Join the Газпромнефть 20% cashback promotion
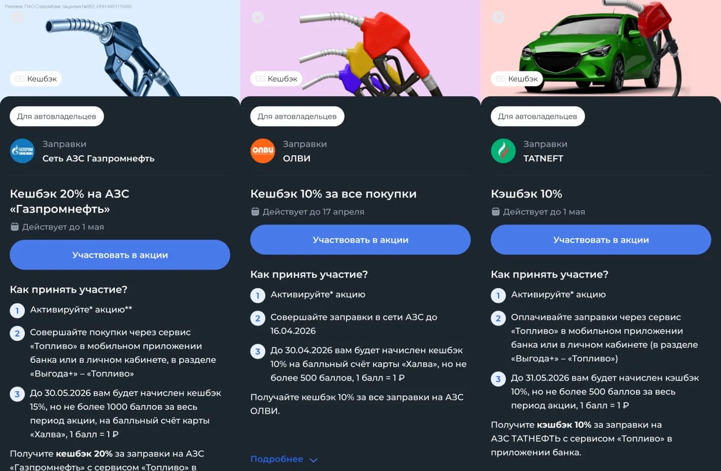 point(120,255)
